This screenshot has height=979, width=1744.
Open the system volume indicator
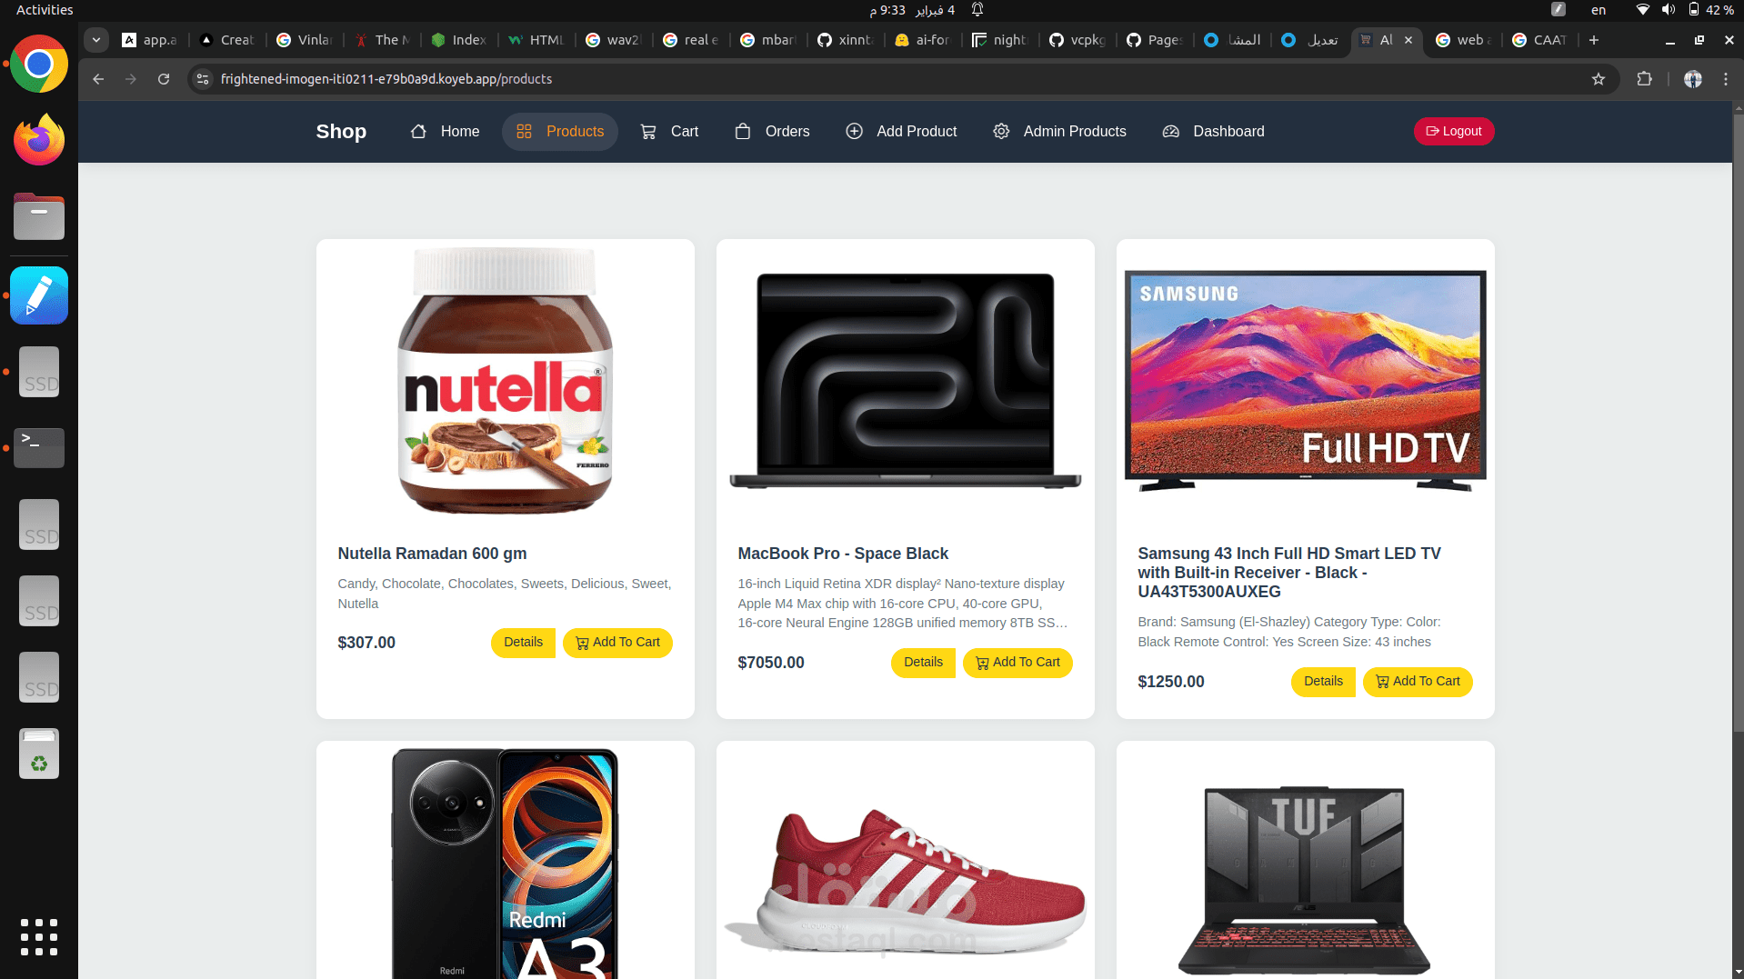coord(1669,10)
